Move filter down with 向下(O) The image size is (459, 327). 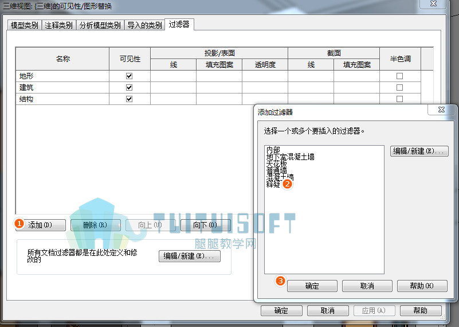[206, 225]
